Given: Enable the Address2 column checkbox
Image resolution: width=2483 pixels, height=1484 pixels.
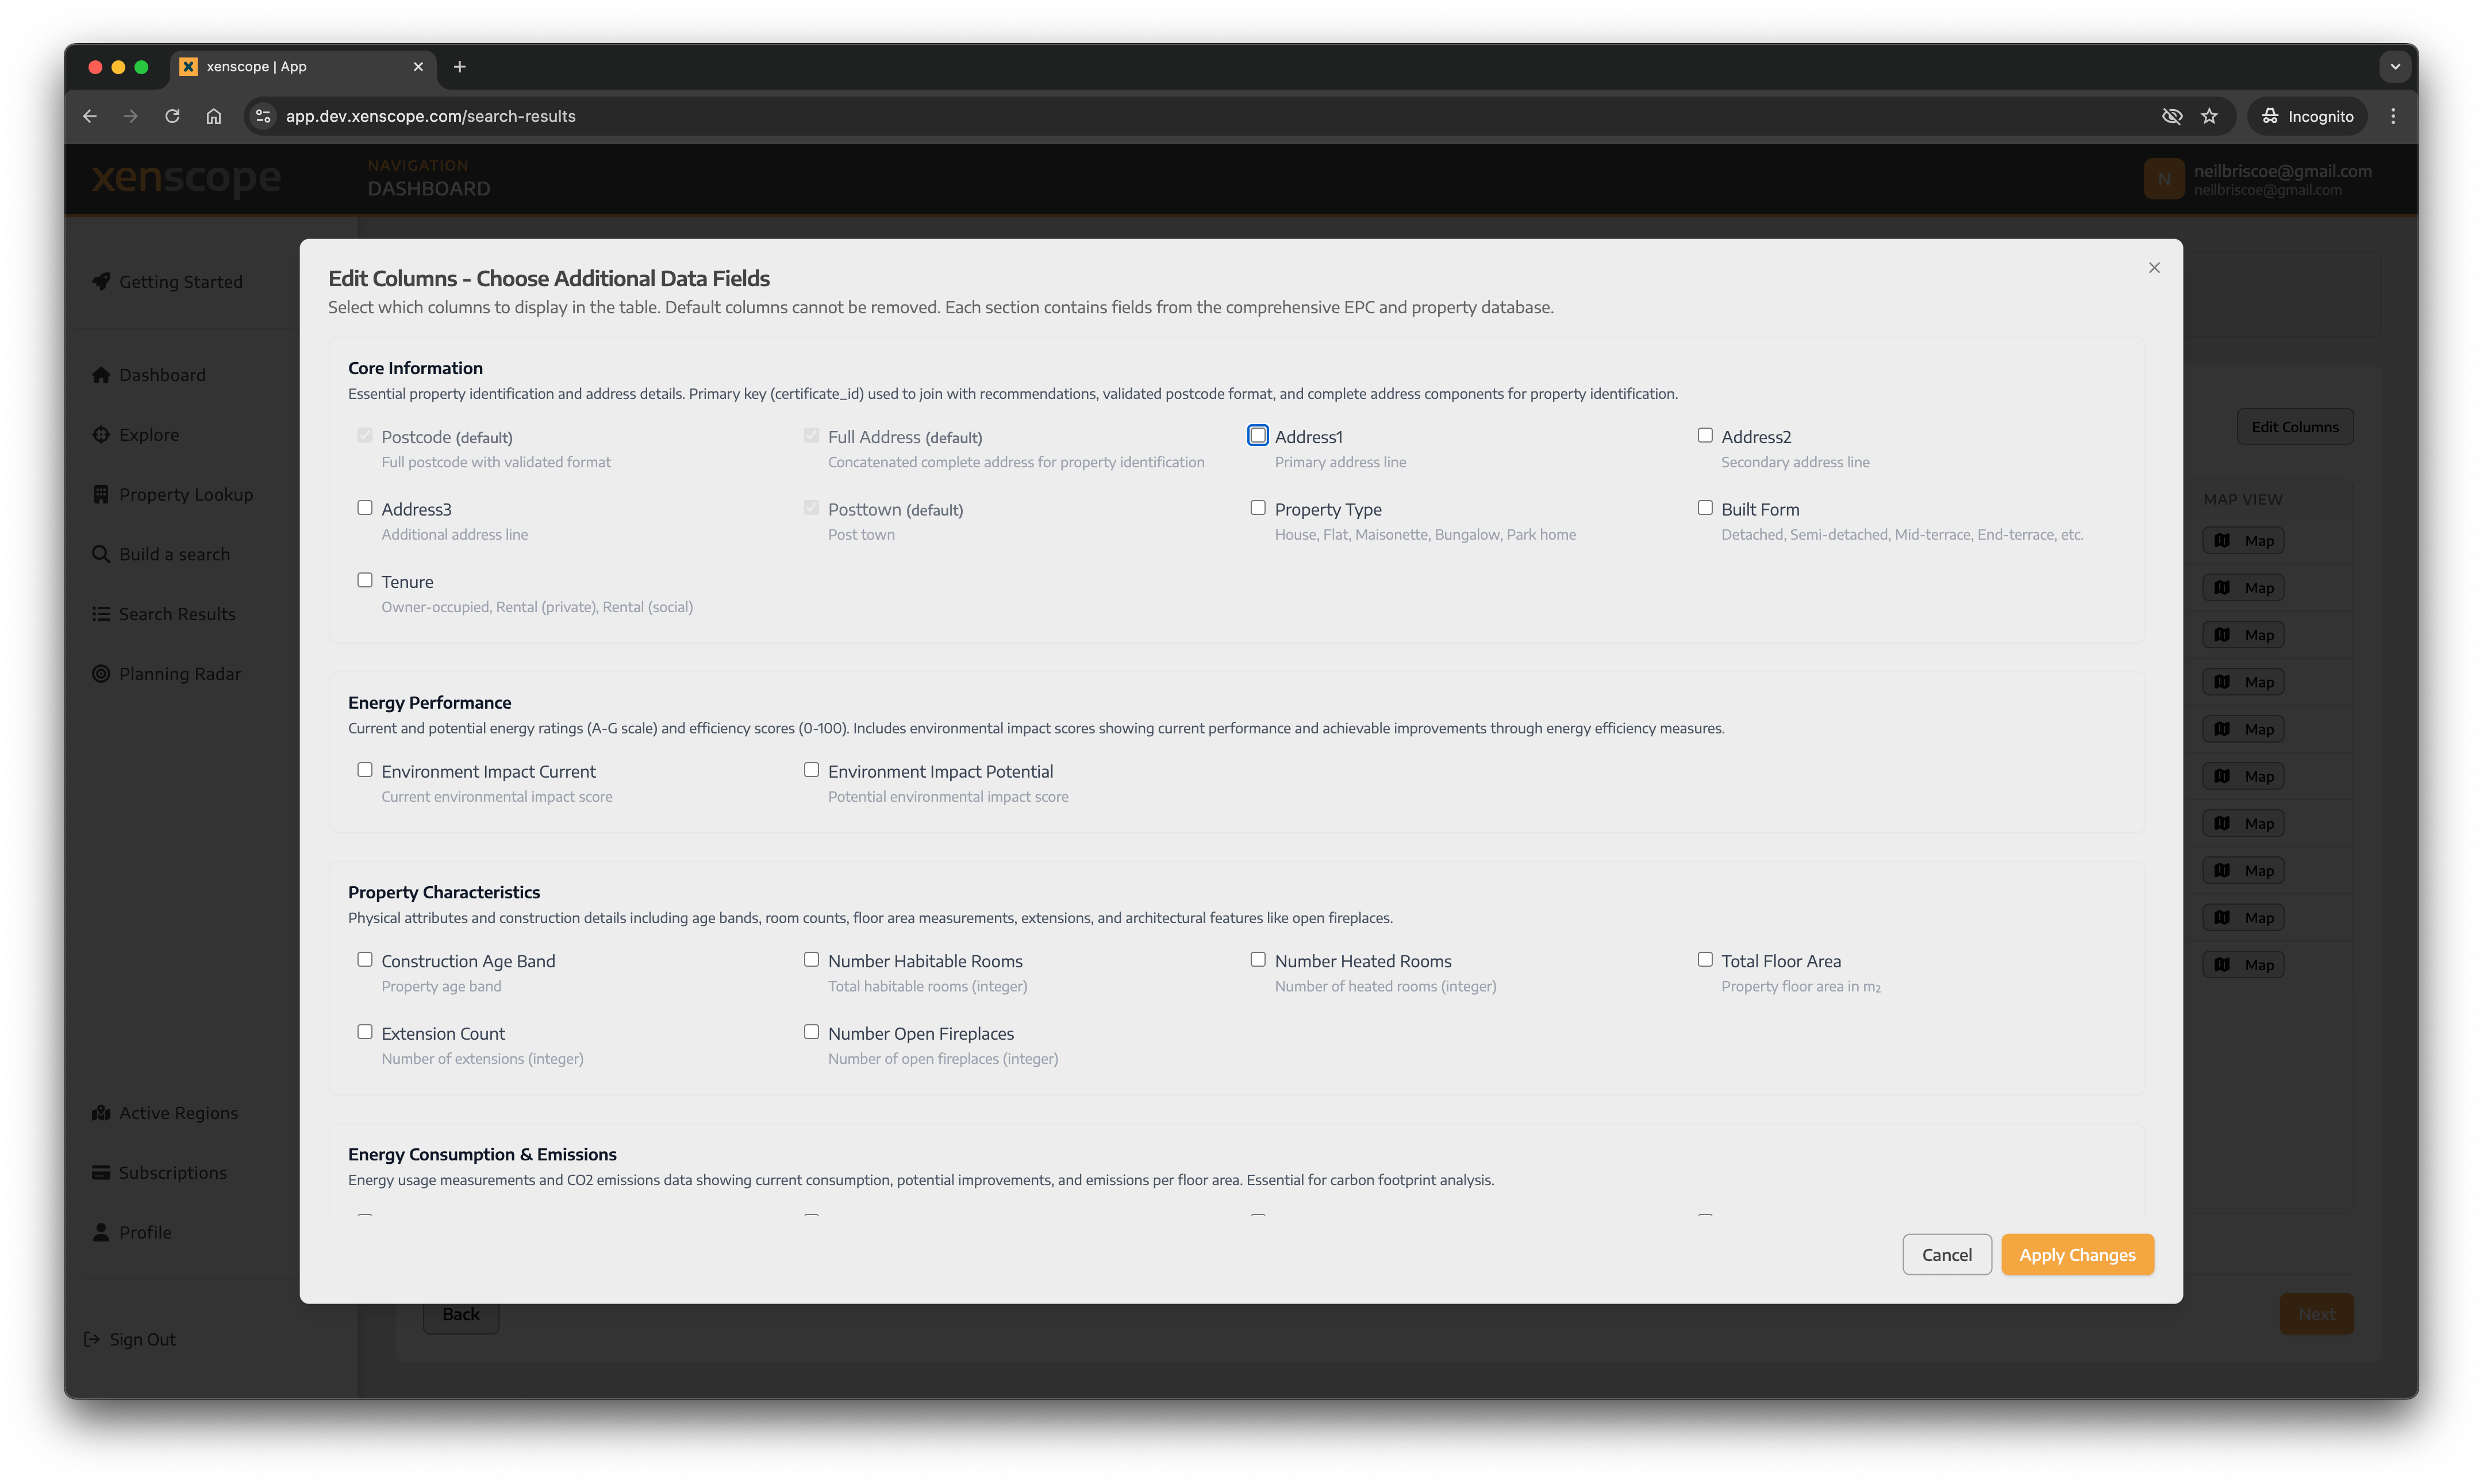Looking at the screenshot, I should tap(1704, 436).
